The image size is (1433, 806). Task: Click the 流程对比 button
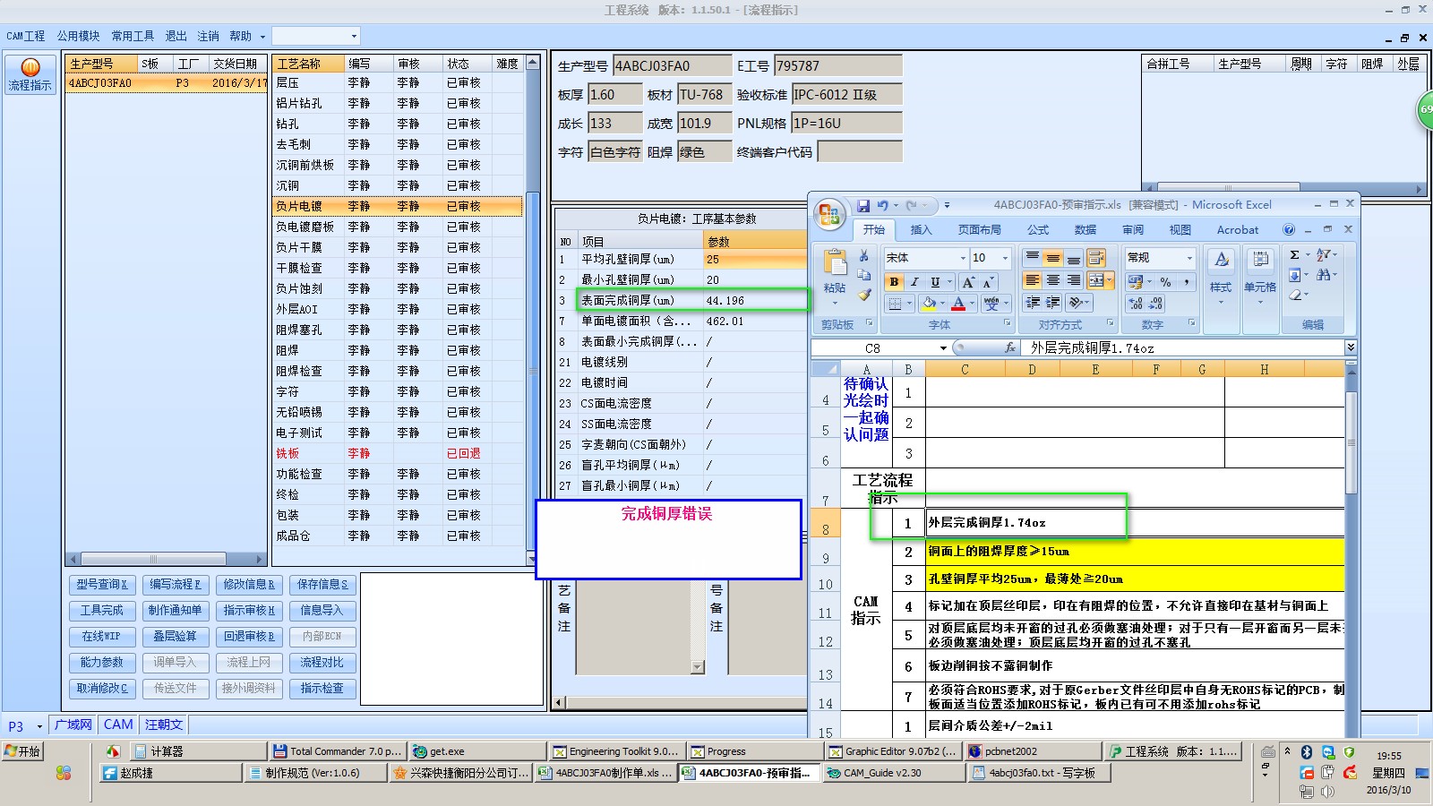click(322, 663)
